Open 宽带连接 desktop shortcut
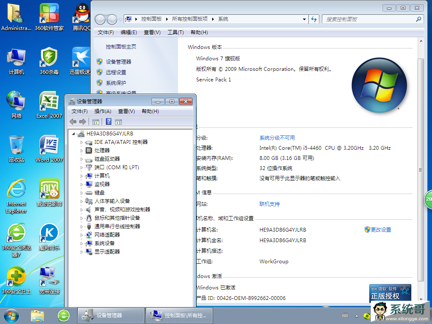The image size is (432, 324). [49, 281]
